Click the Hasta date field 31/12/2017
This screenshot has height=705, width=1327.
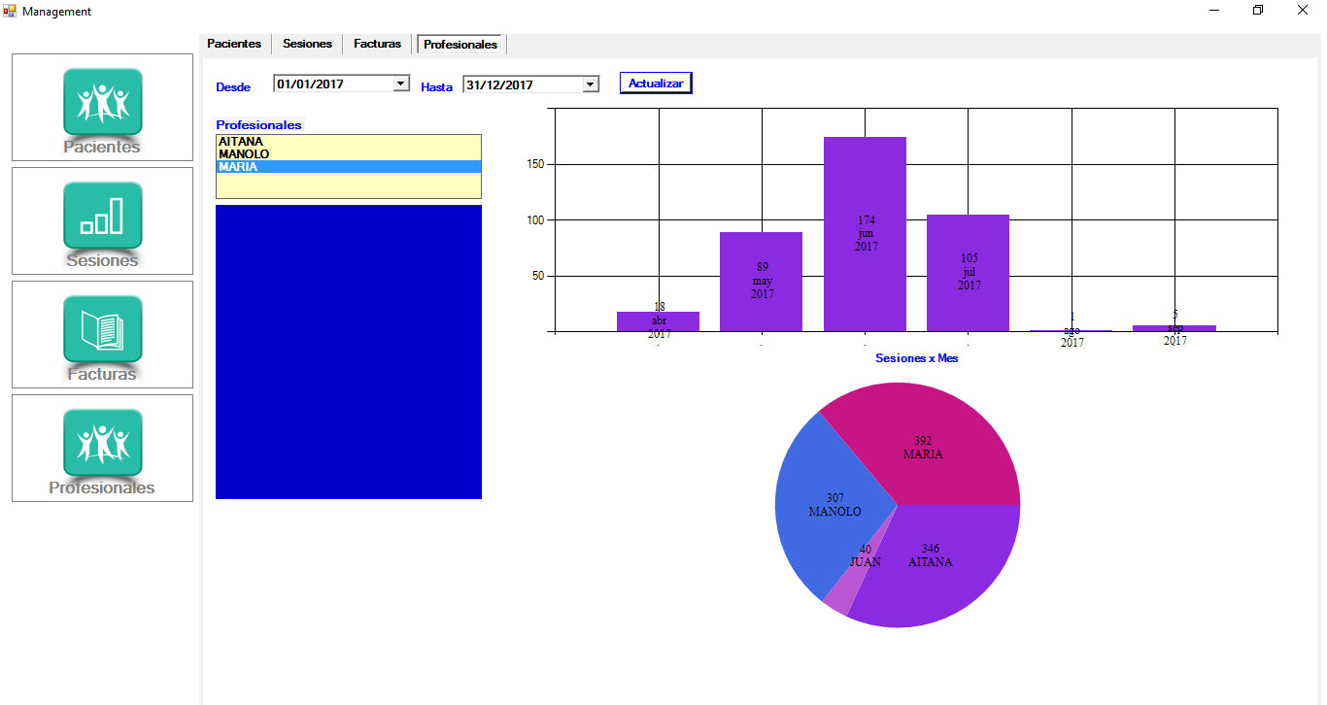click(520, 85)
